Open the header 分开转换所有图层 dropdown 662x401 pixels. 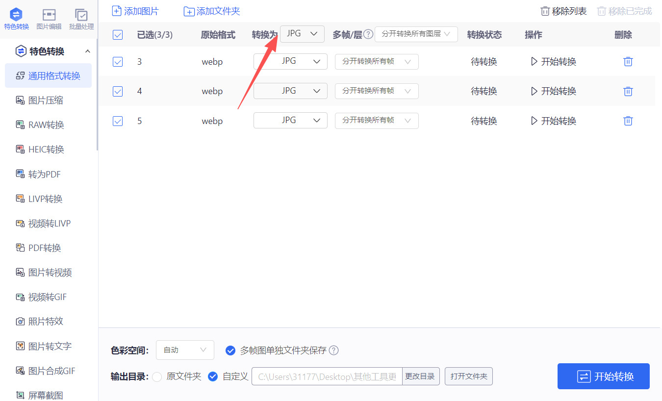[x=416, y=34]
